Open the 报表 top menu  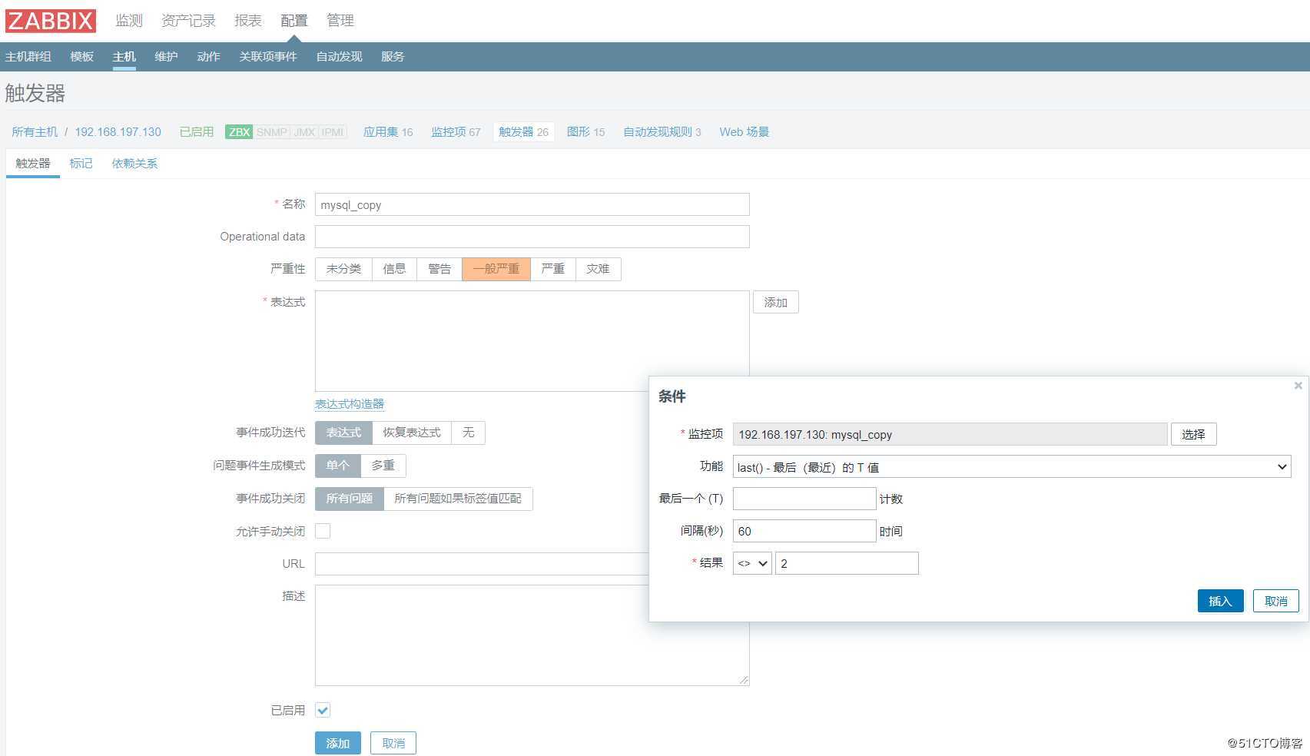point(248,21)
